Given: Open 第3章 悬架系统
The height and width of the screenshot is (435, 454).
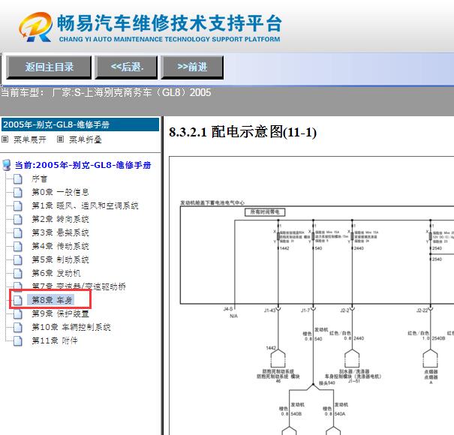Looking at the screenshot, I should [x=60, y=232].
